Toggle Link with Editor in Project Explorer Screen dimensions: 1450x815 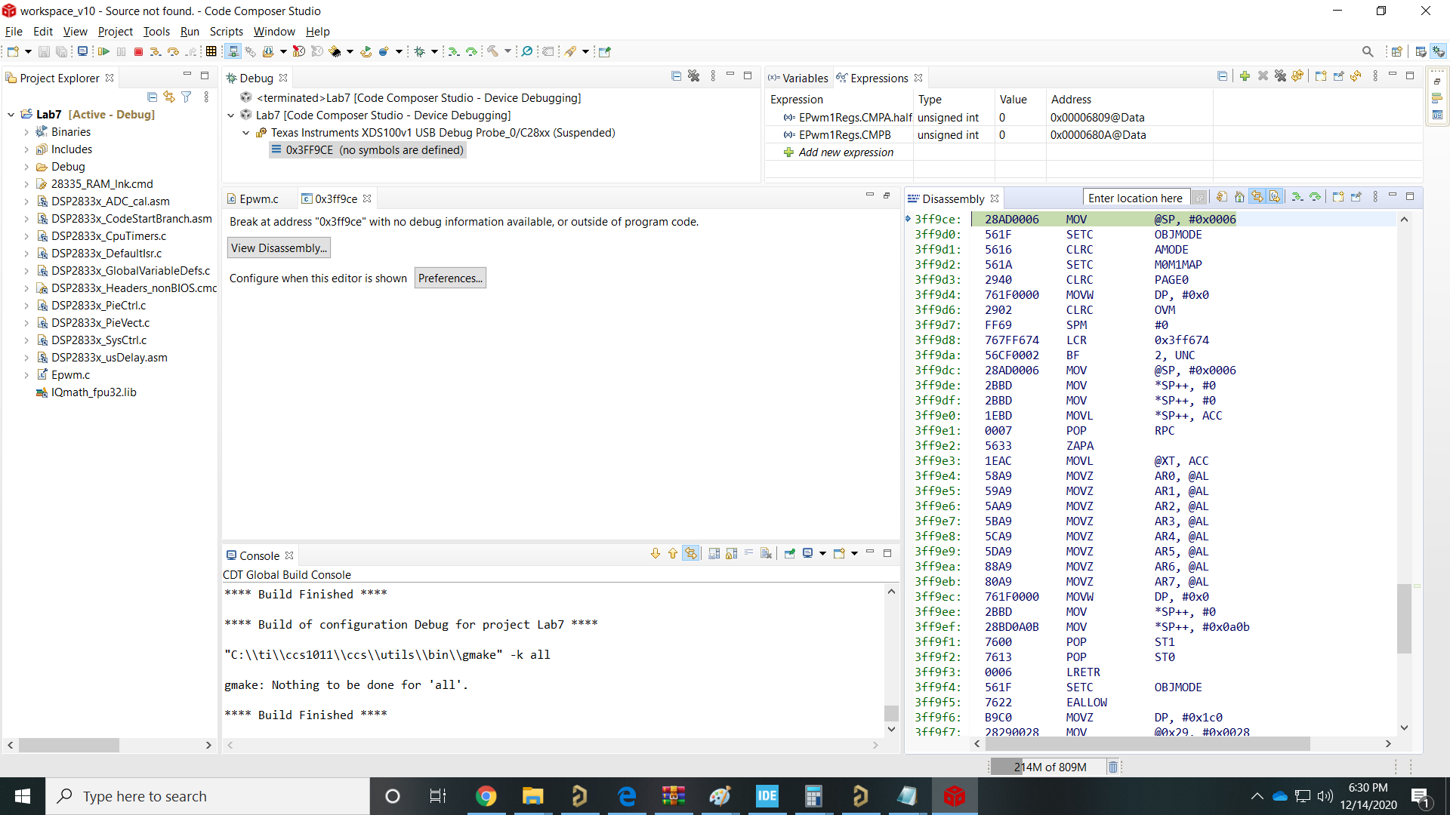(169, 97)
